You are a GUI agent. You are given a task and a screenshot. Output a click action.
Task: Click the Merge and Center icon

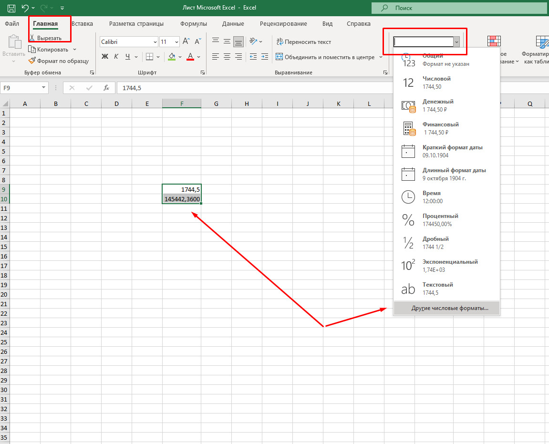[x=280, y=57]
